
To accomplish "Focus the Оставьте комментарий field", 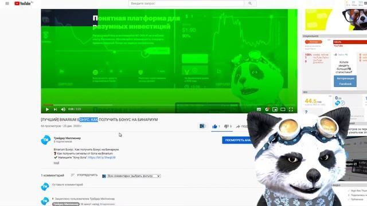I will pos(150,184).
